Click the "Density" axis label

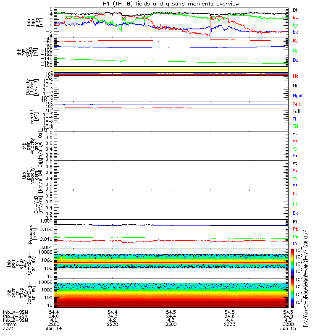[28, 87]
